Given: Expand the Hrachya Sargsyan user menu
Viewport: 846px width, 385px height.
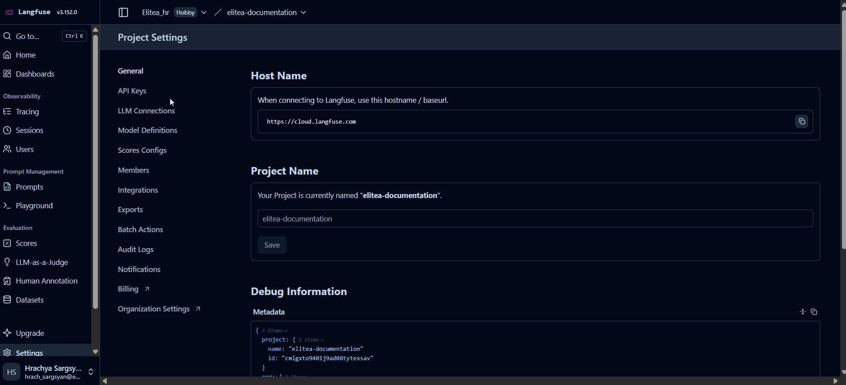Looking at the screenshot, I should coord(91,372).
